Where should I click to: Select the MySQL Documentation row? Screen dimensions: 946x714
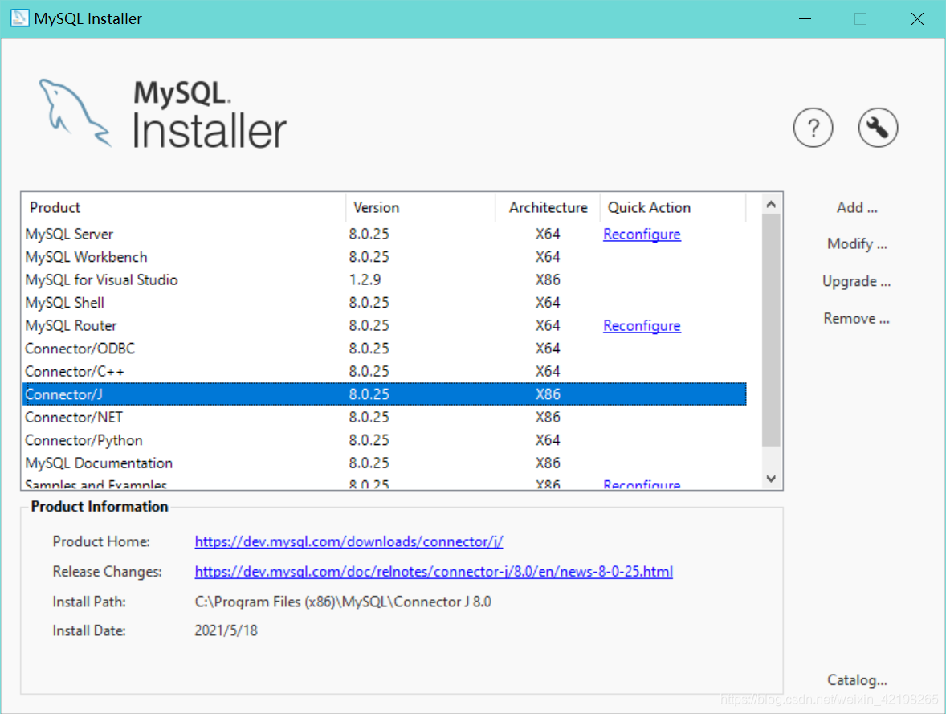tap(385, 463)
